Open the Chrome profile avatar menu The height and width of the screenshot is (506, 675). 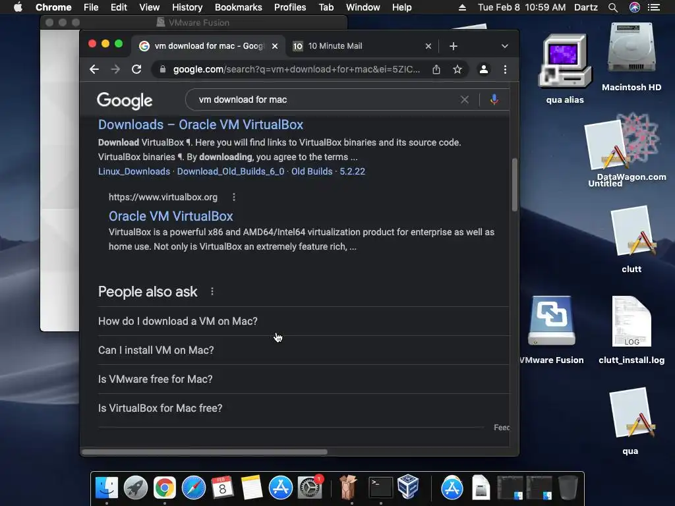point(483,69)
